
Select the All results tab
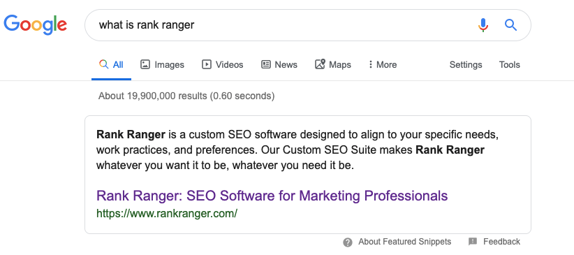click(x=111, y=64)
